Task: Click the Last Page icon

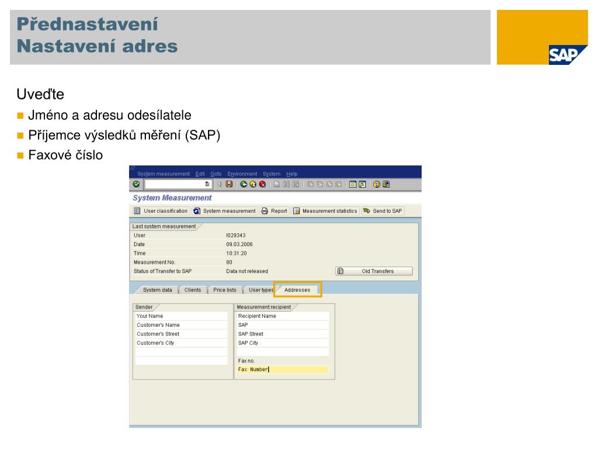Action: [x=339, y=184]
